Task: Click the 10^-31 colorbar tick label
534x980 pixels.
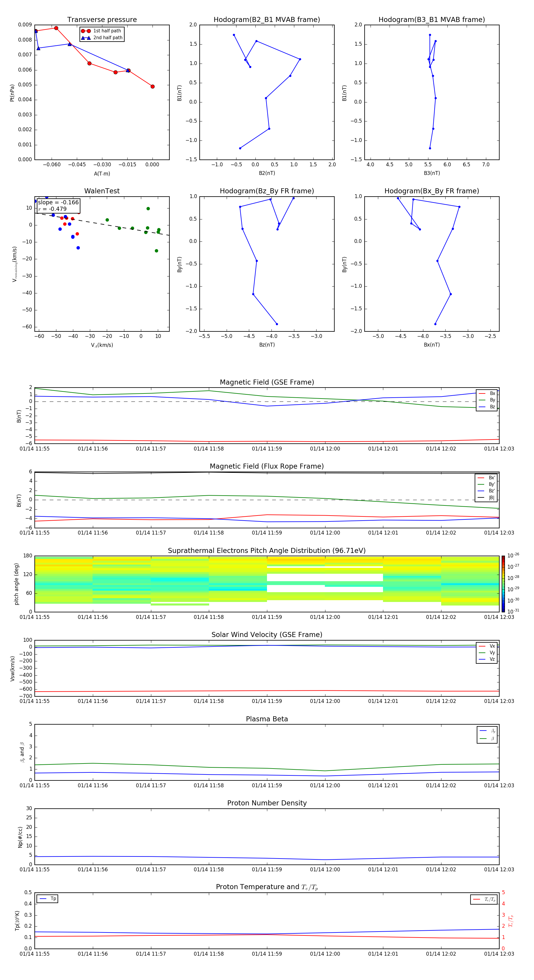Action: click(x=513, y=611)
